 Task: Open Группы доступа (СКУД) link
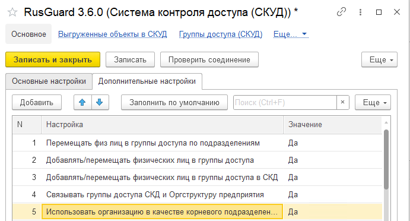point(221,34)
